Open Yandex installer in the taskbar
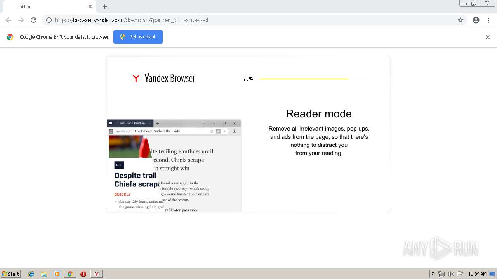 point(96,274)
